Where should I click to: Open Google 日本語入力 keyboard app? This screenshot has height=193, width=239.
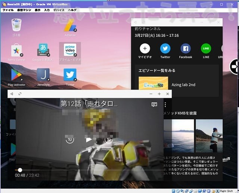click(x=43, y=50)
